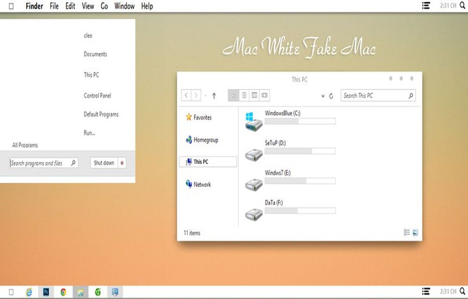Open the Finder menu
This screenshot has height=299, width=468.
34,6
